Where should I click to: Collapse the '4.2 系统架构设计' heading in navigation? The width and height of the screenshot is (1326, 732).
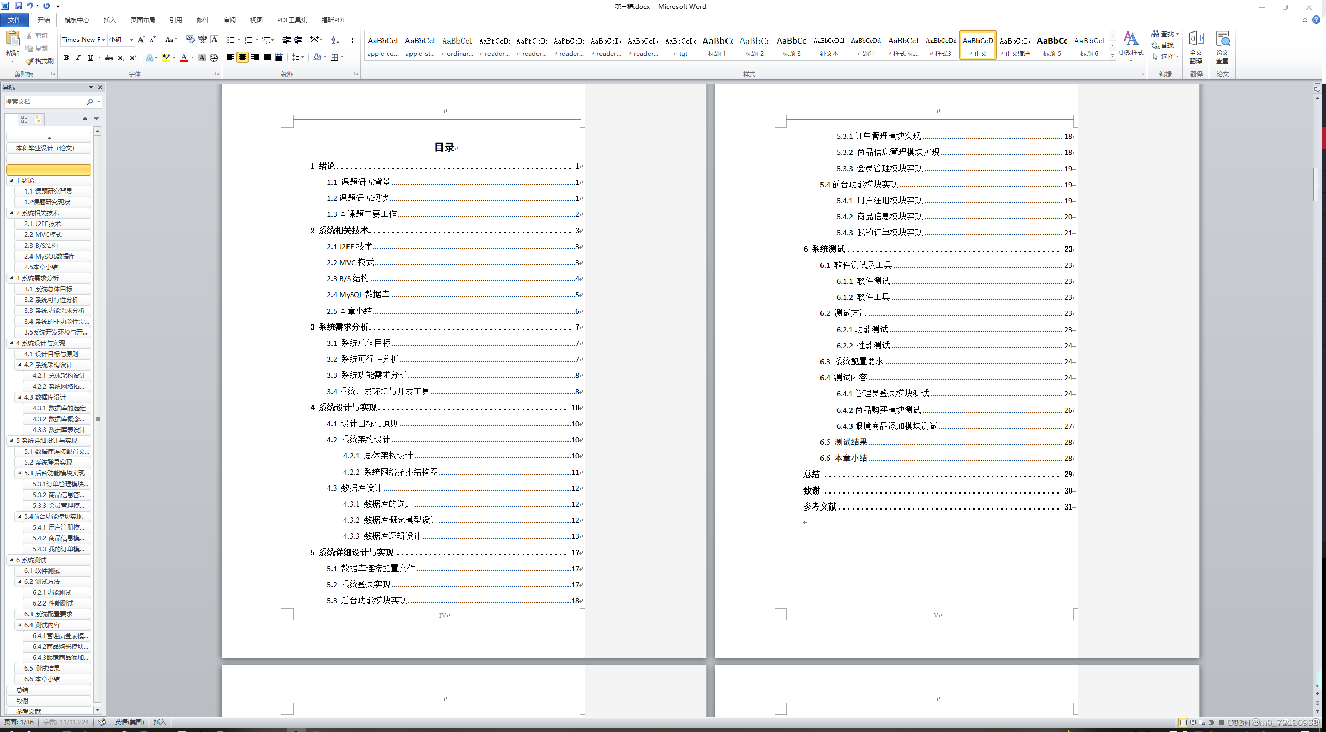click(x=20, y=364)
